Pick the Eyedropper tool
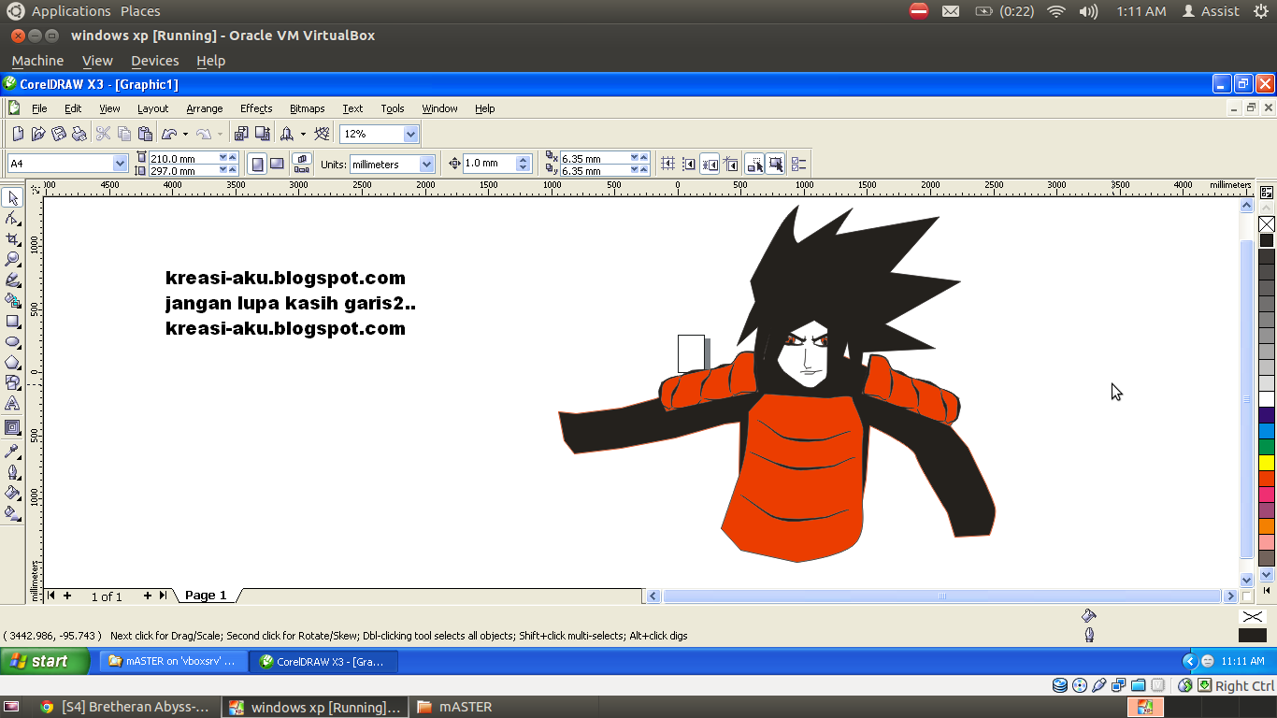 [12, 452]
